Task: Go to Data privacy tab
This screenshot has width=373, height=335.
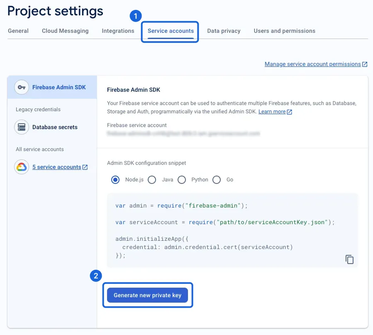Action: [224, 31]
